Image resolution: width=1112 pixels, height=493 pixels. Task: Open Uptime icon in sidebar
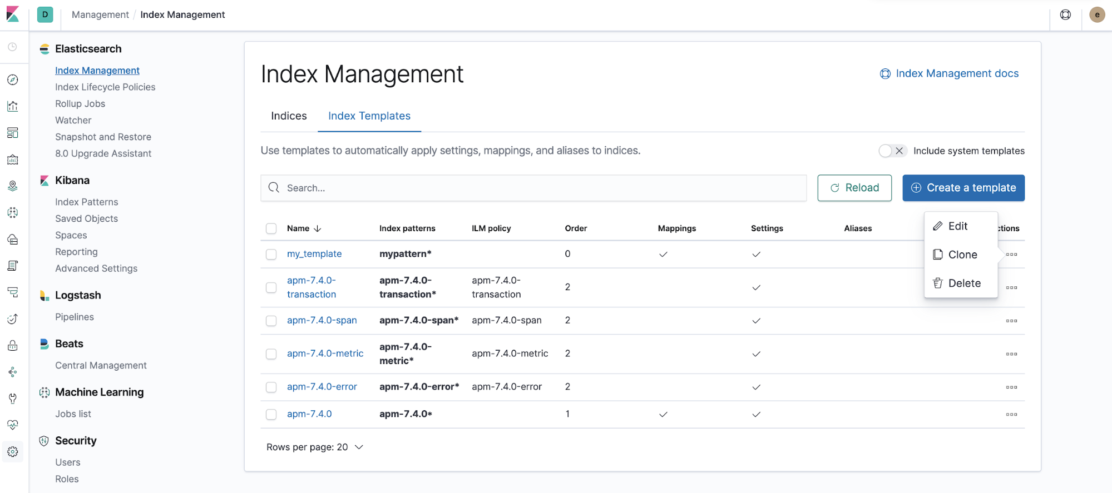(x=13, y=319)
